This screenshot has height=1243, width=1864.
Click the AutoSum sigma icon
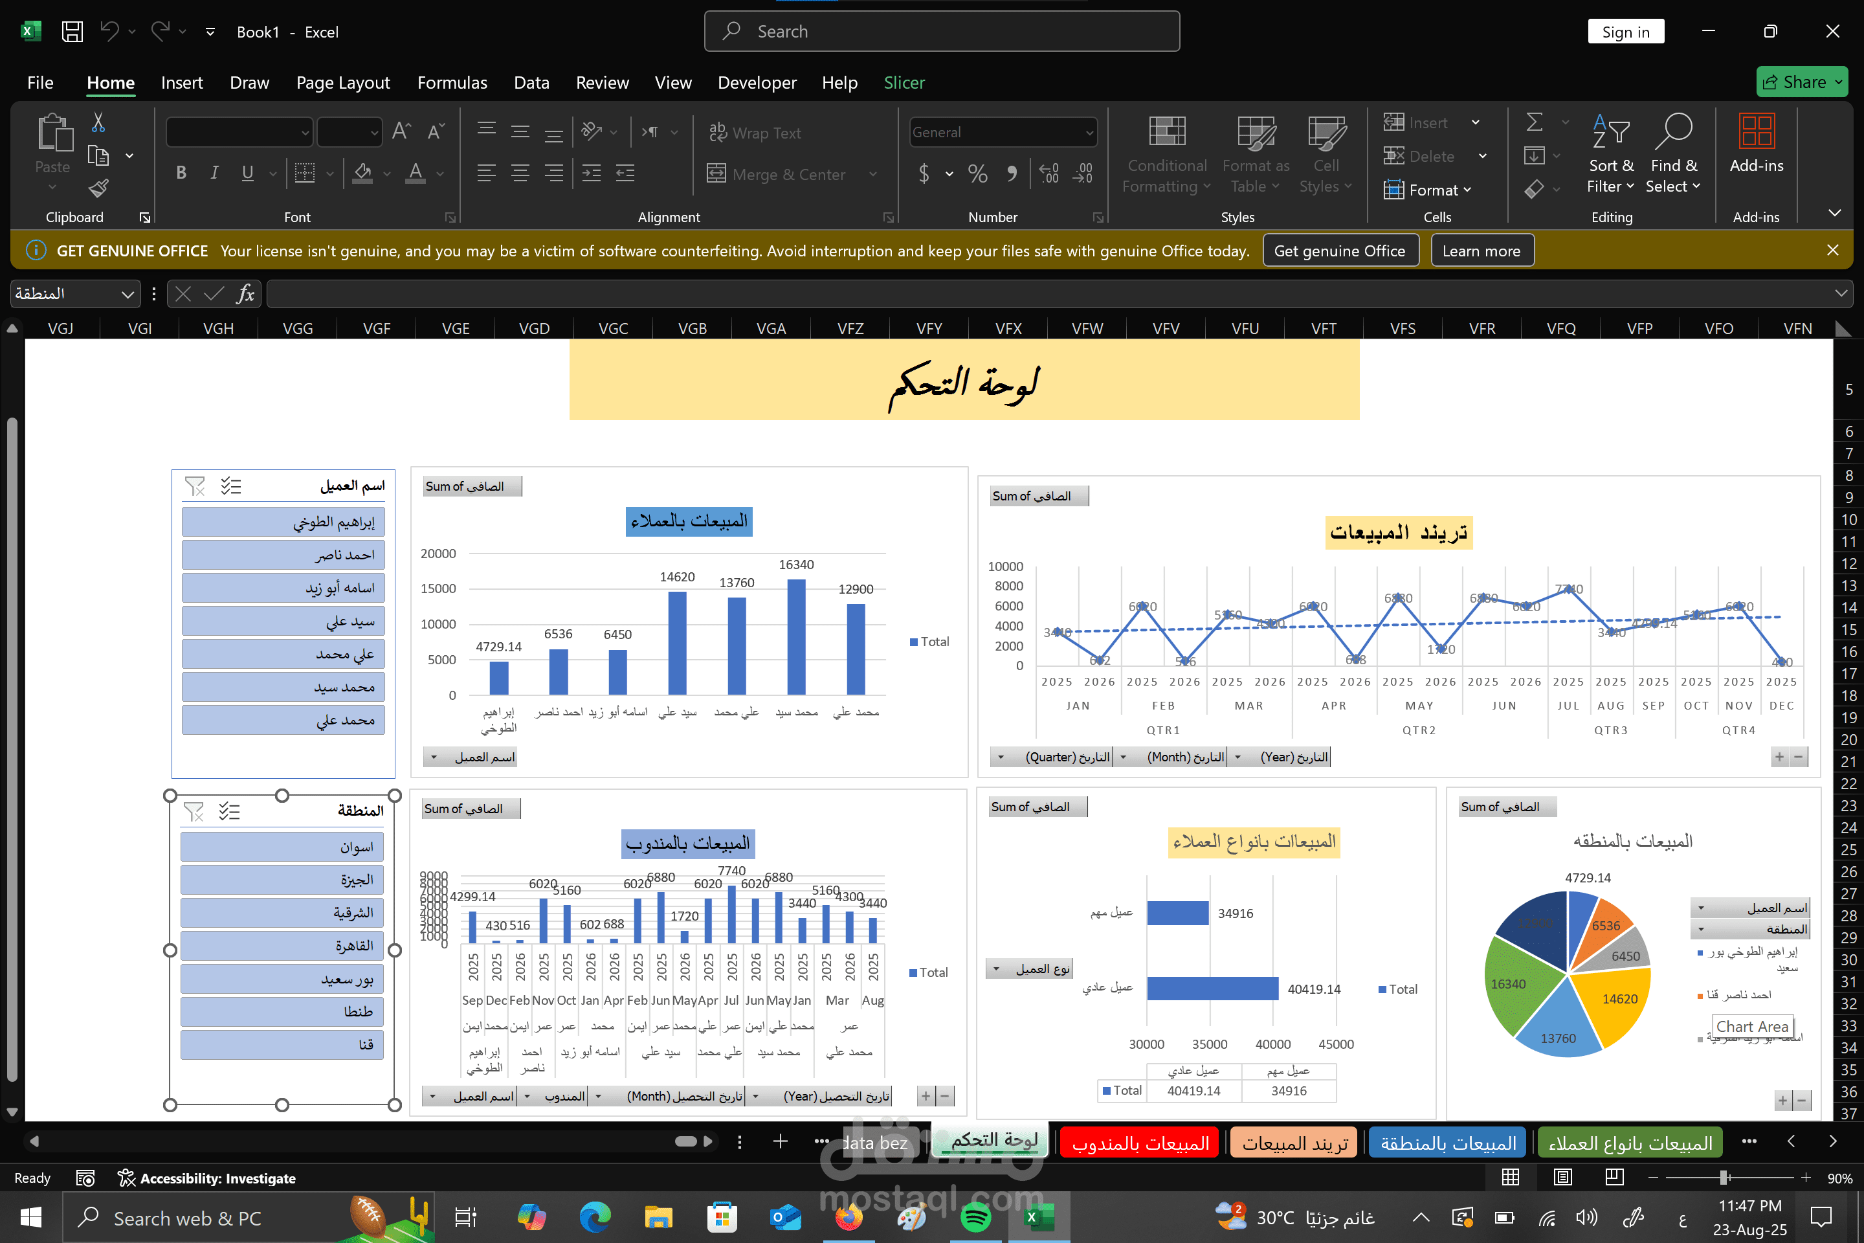coord(1535,122)
